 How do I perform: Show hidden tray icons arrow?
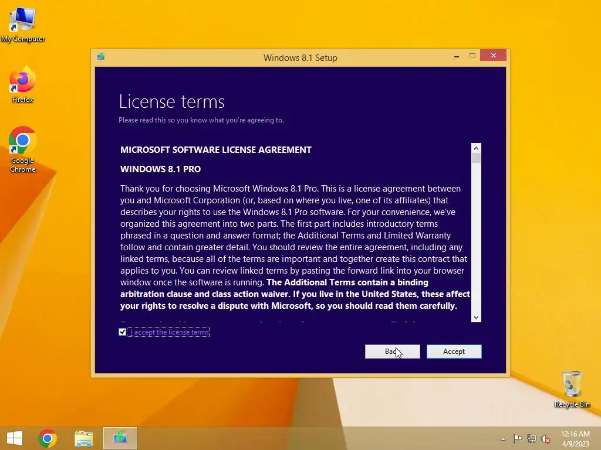click(503, 439)
